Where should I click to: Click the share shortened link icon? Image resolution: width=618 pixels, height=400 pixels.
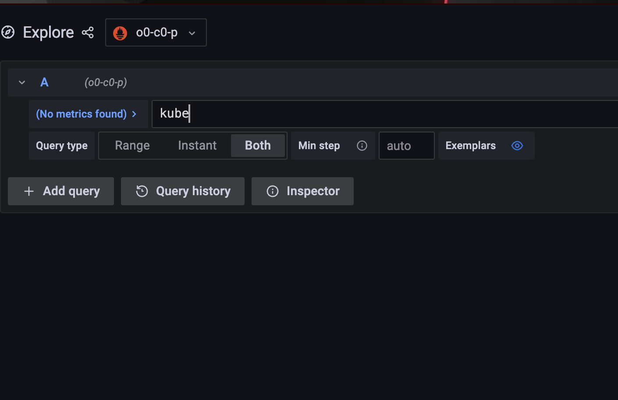[x=88, y=32]
